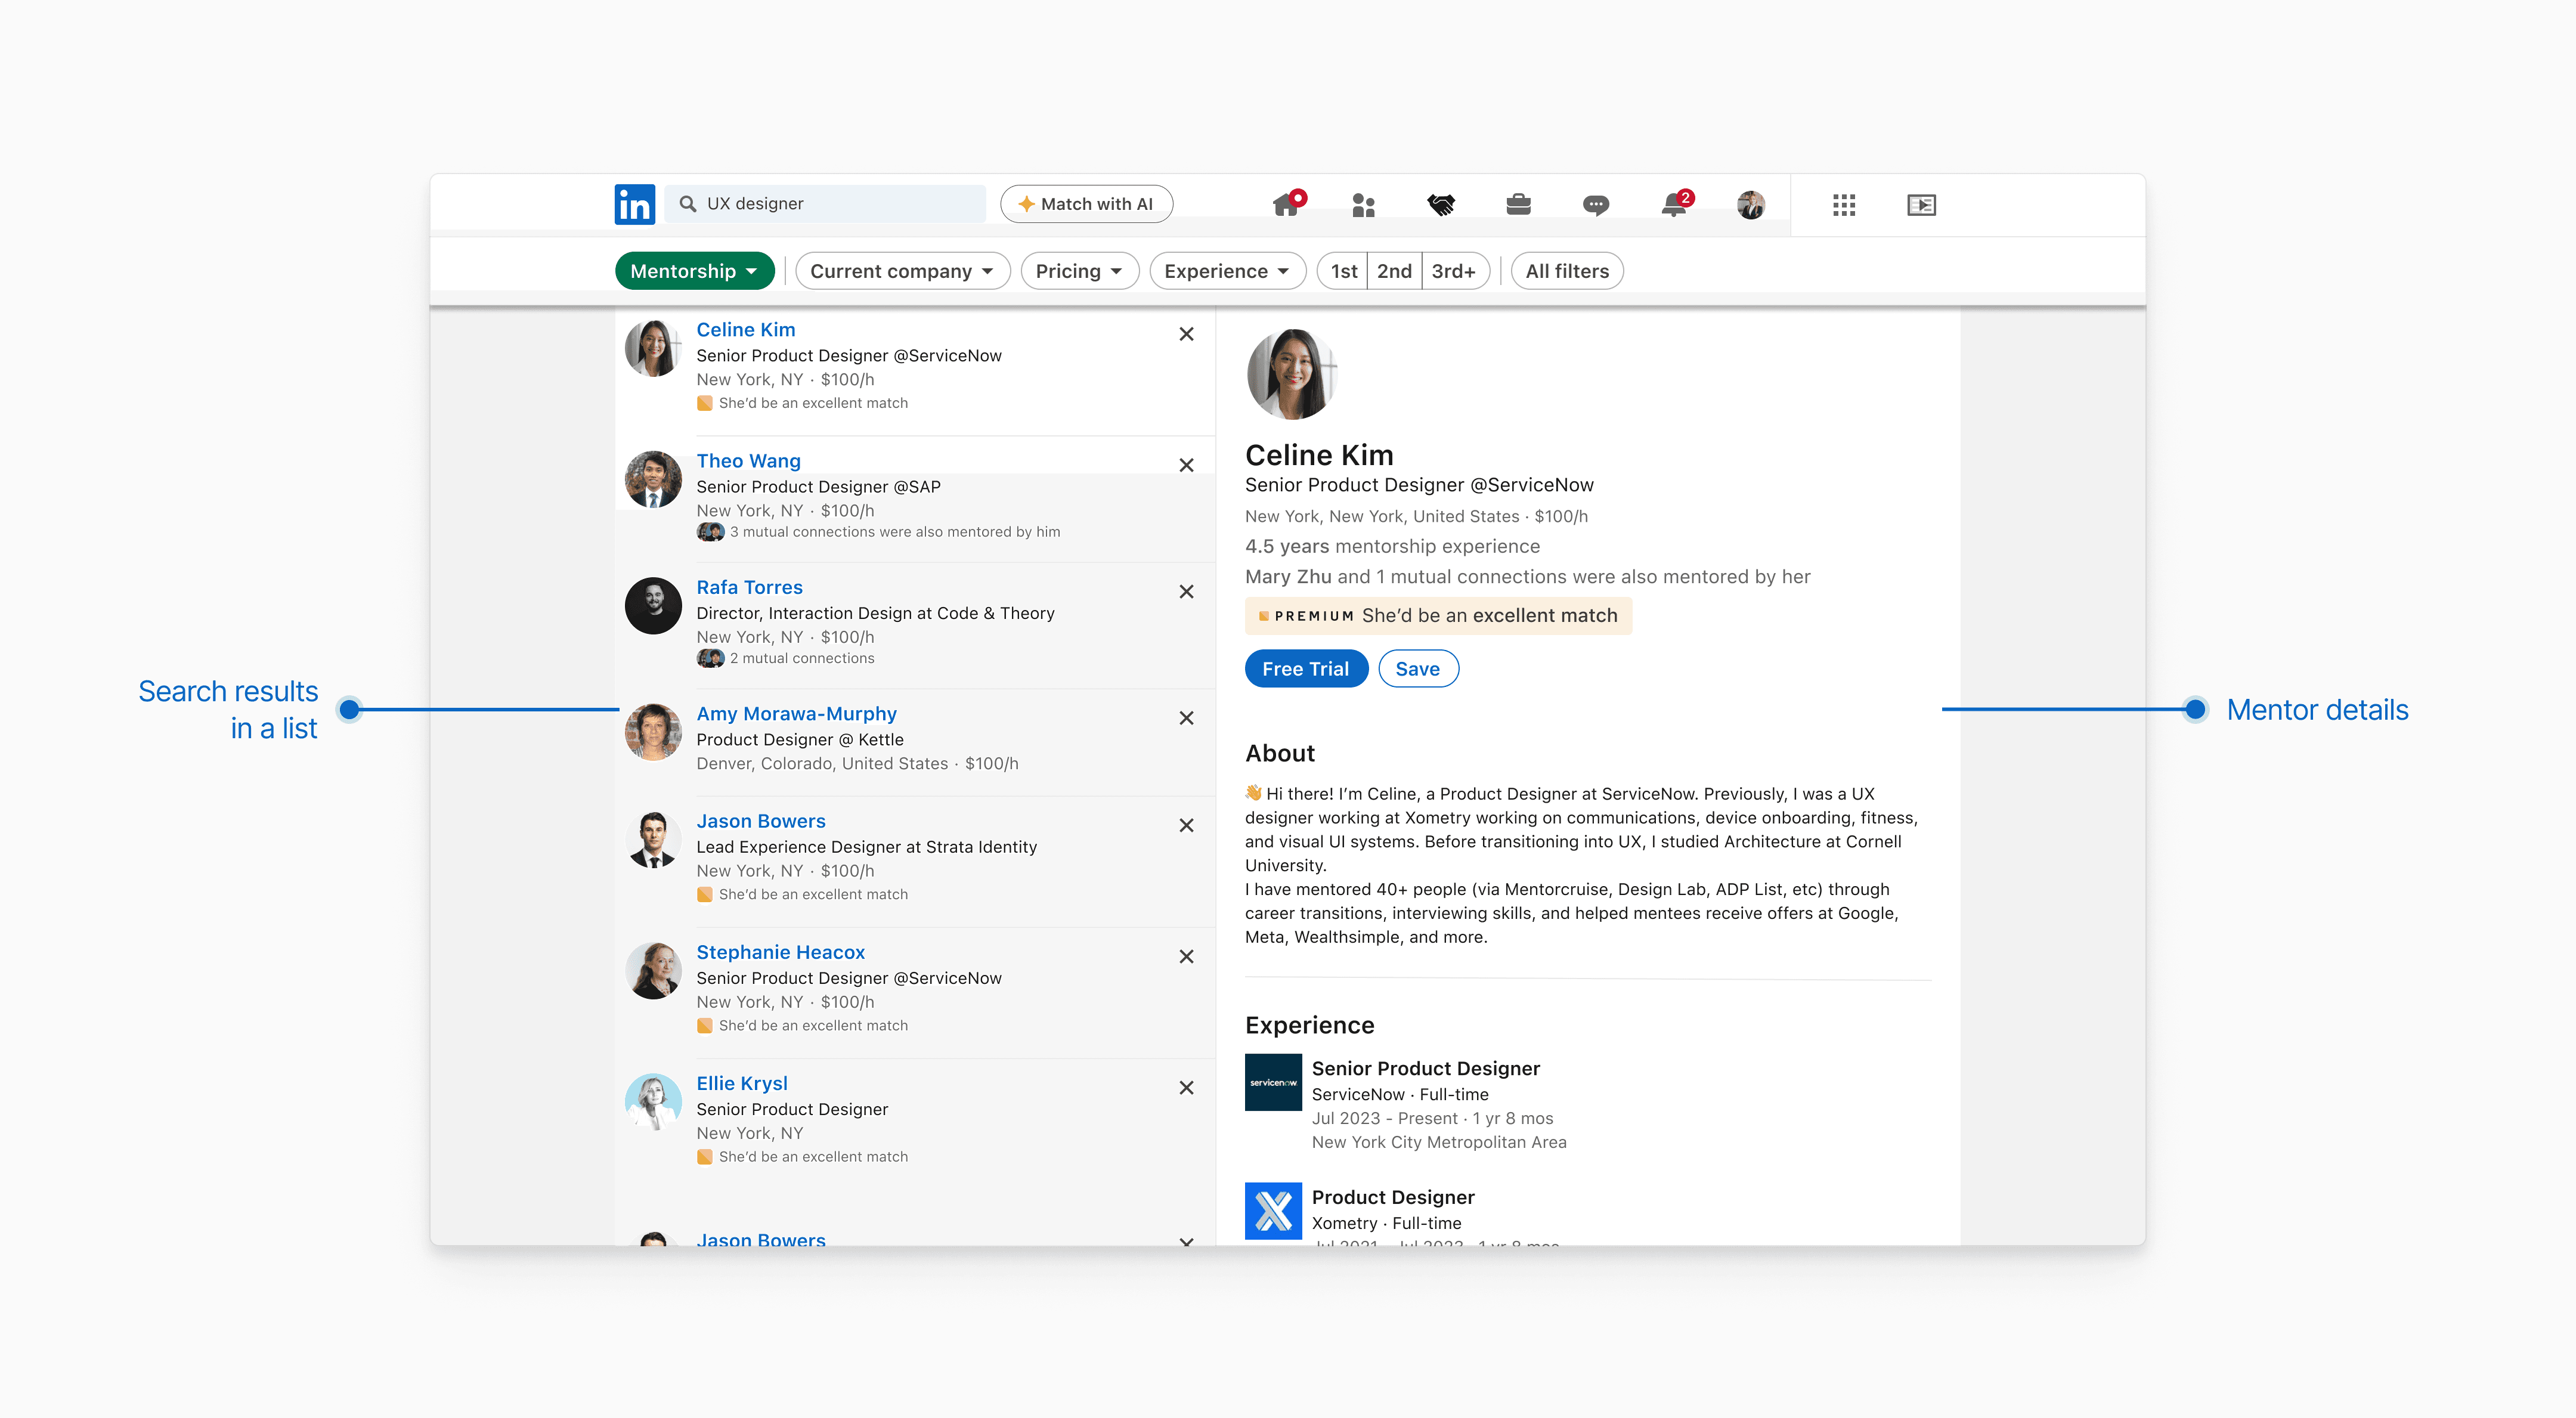
Task: Open the My Network people icon
Action: coord(1363,205)
